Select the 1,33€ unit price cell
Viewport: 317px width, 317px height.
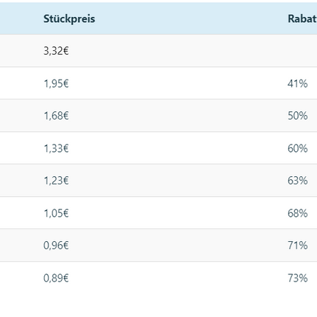click(56, 148)
